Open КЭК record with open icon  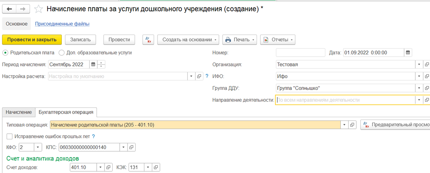pyautogui.click(x=156, y=167)
